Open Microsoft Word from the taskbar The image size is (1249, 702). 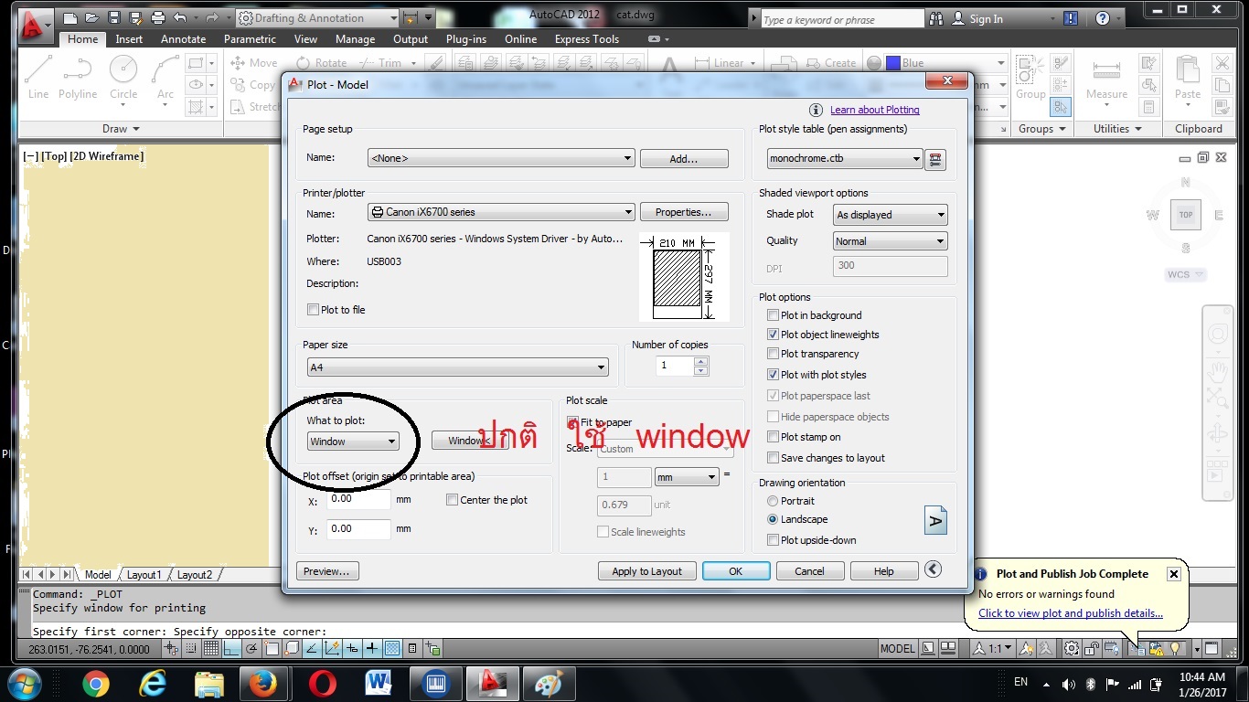pos(379,684)
